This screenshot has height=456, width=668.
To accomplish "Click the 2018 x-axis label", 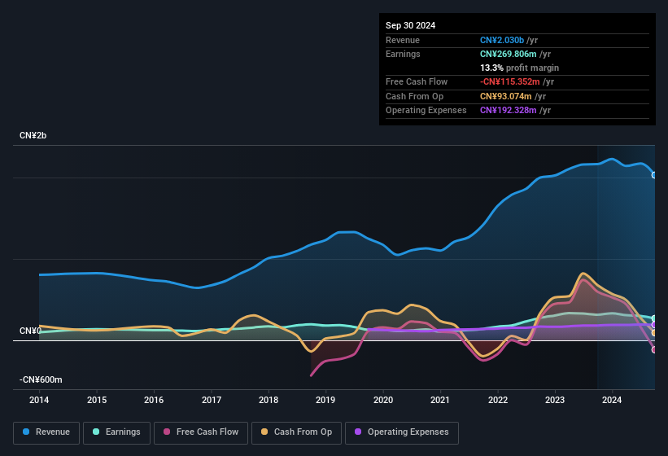I will (x=269, y=400).
